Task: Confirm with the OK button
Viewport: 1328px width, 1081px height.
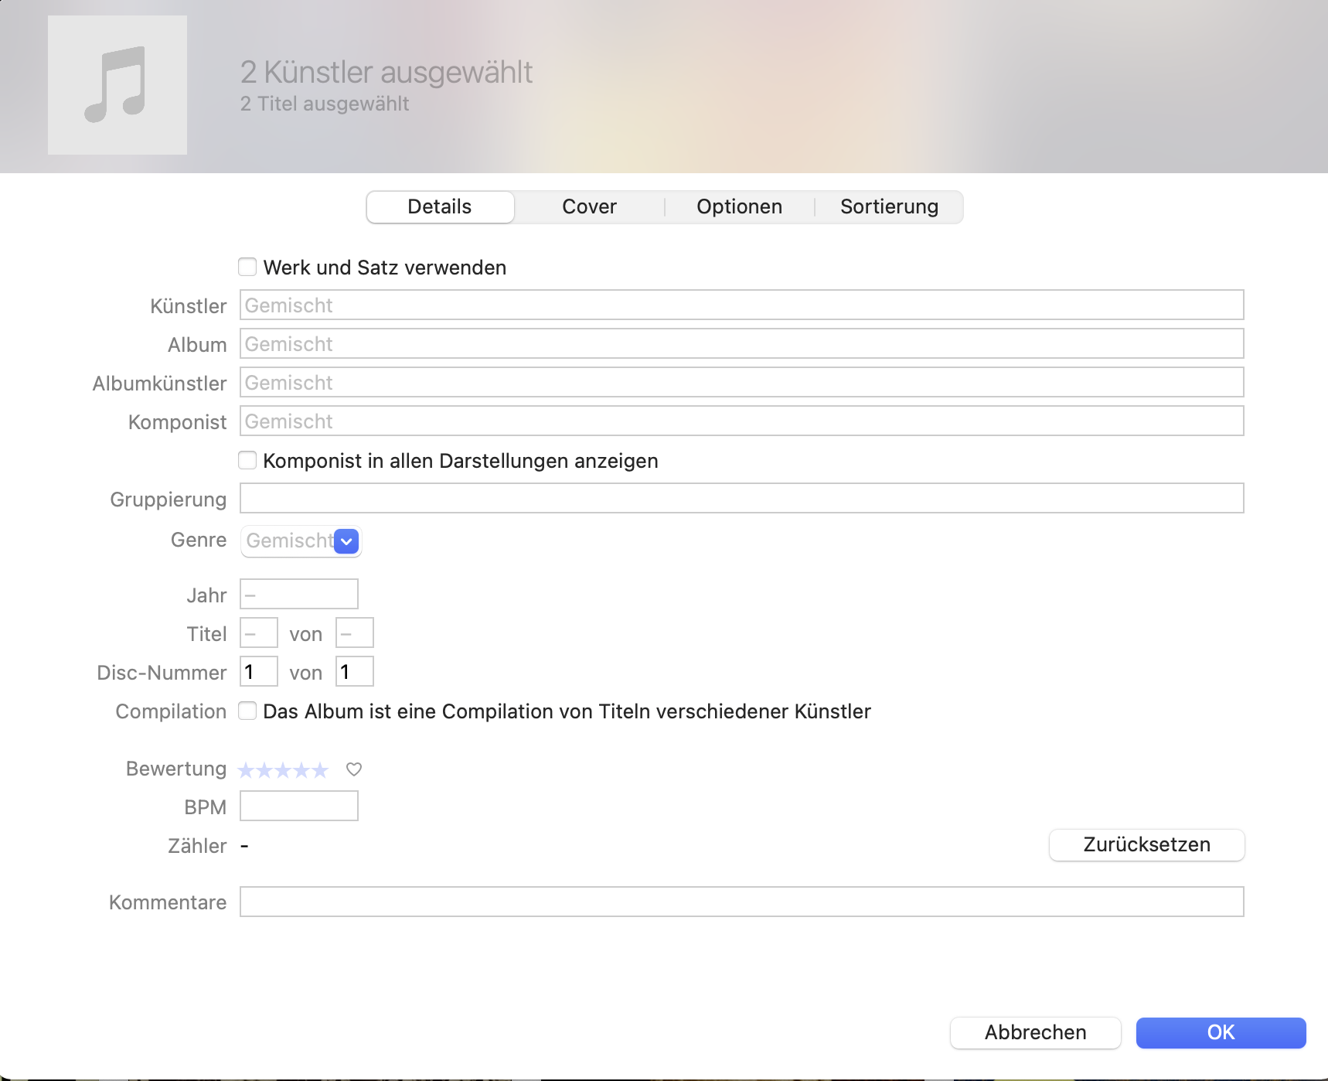Action: pos(1221,1033)
